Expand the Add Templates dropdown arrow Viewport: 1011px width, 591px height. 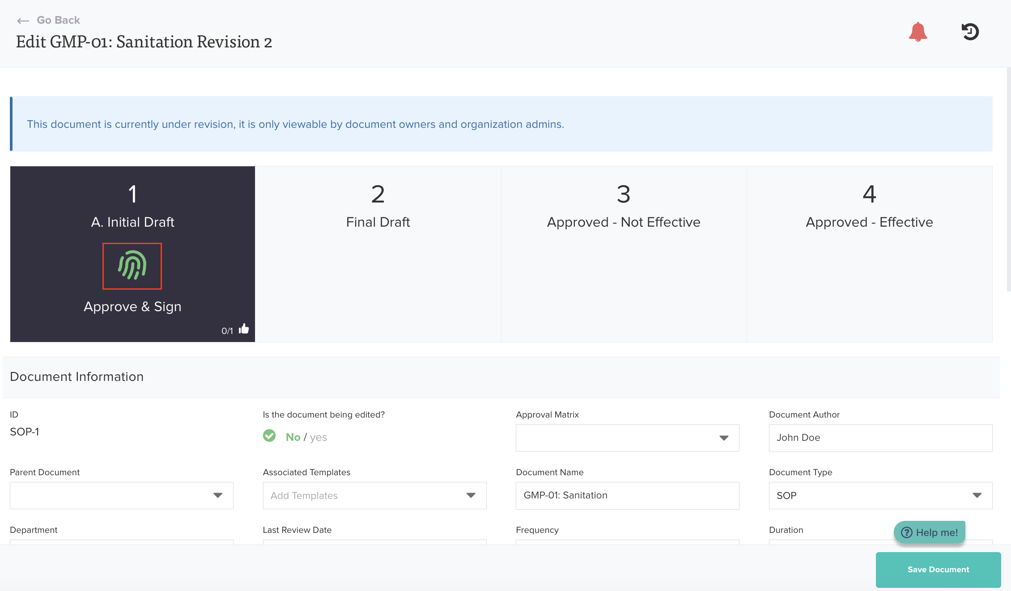coord(471,495)
